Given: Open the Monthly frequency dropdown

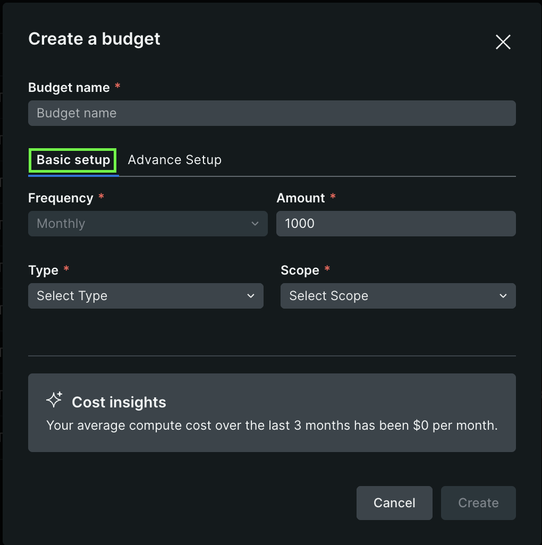Looking at the screenshot, I should [148, 224].
